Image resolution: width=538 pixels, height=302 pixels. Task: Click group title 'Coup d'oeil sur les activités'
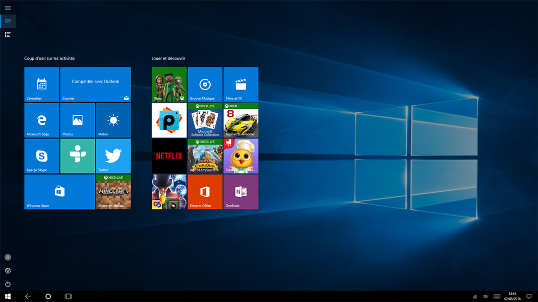pyautogui.click(x=49, y=58)
